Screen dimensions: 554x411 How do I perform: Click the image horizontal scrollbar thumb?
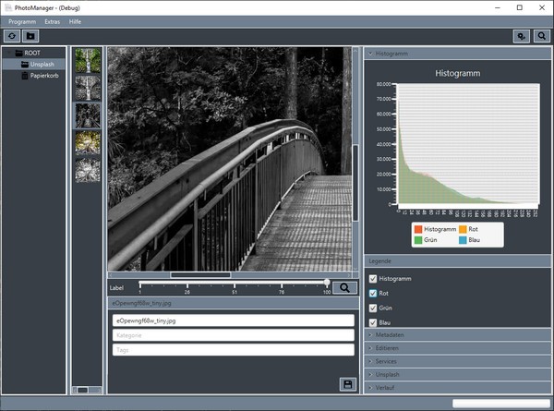(200, 274)
